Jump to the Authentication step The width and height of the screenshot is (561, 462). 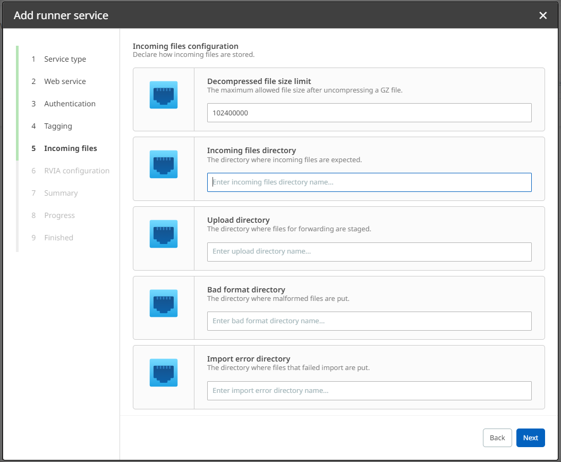(x=63, y=104)
